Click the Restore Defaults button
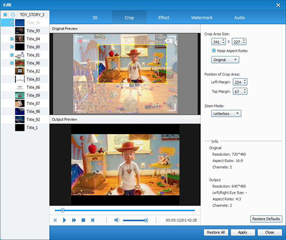286x240 pixels. [266, 219]
